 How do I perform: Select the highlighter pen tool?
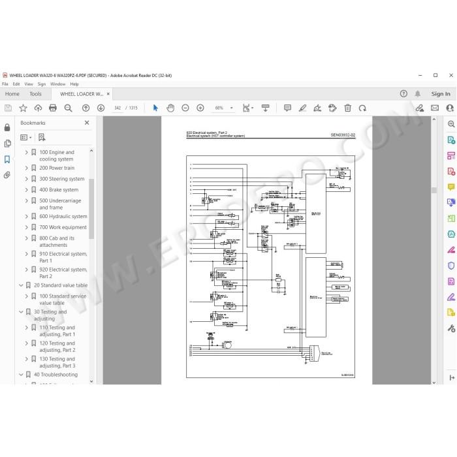point(302,108)
